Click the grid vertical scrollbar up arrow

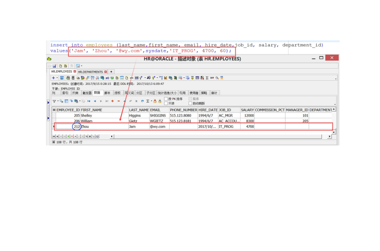tap(334, 110)
